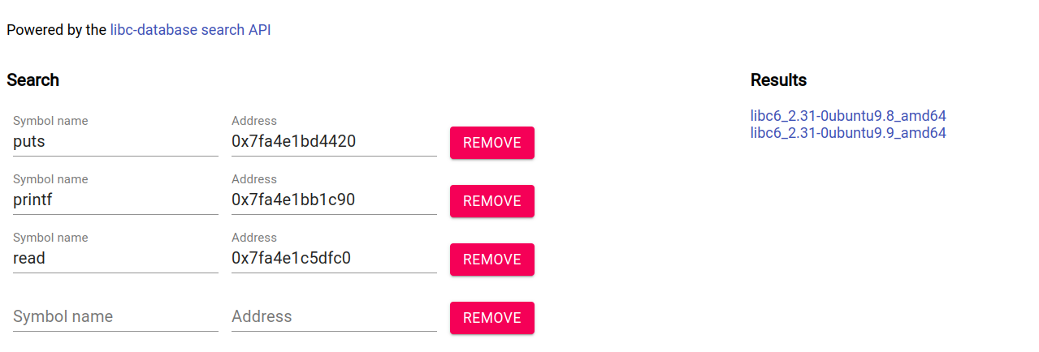This screenshot has width=1039, height=352.
Task: Open the libc6_2.31-0ubuntu9.9_amd64 result
Action: point(848,132)
